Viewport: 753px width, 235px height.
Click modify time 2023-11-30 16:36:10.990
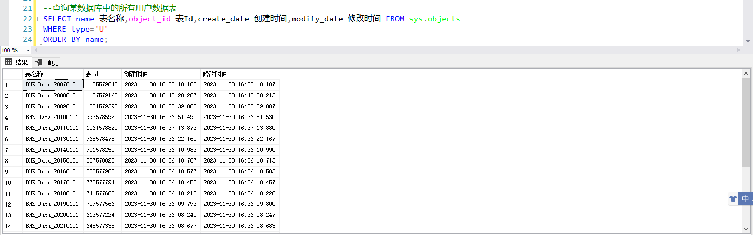click(x=240, y=150)
